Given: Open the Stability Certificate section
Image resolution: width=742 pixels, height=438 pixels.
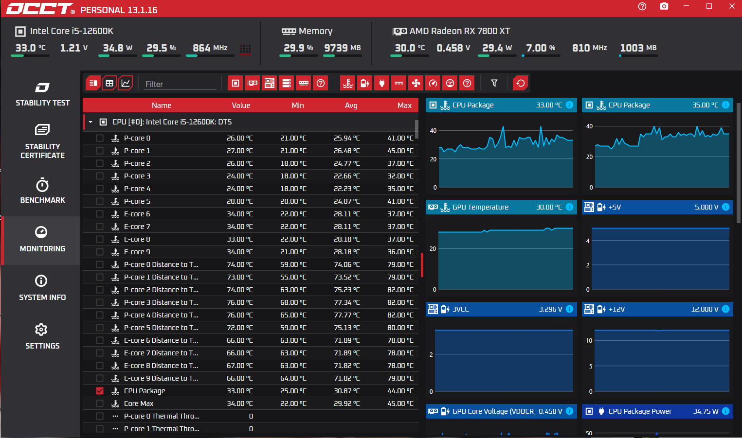Looking at the screenshot, I should 42,141.
